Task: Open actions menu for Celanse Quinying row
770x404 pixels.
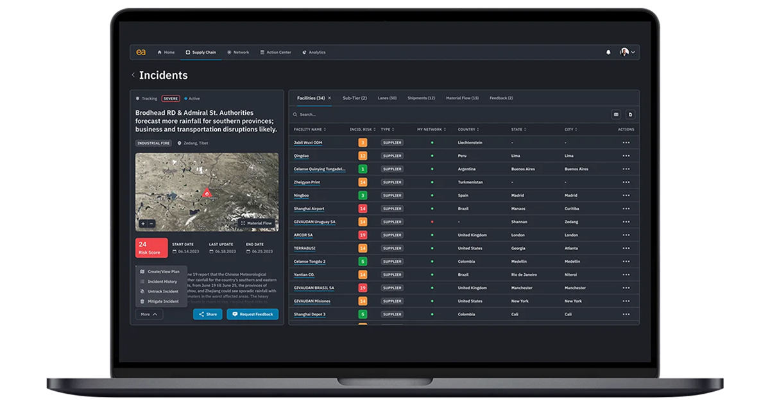Action: pyautogui.click(x=626, y=169)
